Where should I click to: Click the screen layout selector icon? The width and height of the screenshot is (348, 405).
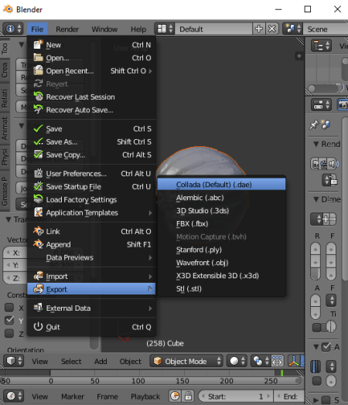coord(165,29)
